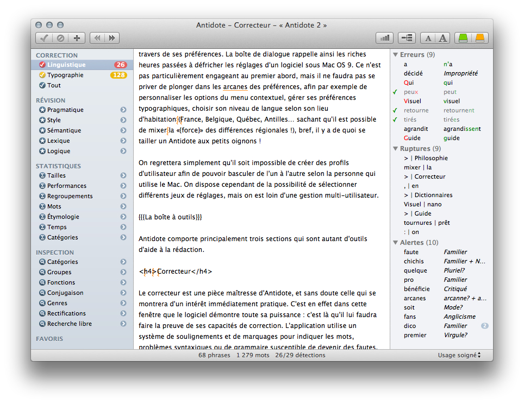Screen dimensions: 524x404
Task: Collapse the Alertes (10) section
Action: [x=395, y=242]
